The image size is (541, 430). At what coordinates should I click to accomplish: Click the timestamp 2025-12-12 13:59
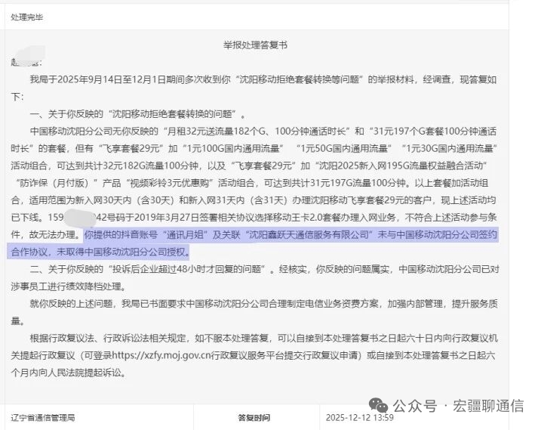pyautogui.click(x=359, y=418)
